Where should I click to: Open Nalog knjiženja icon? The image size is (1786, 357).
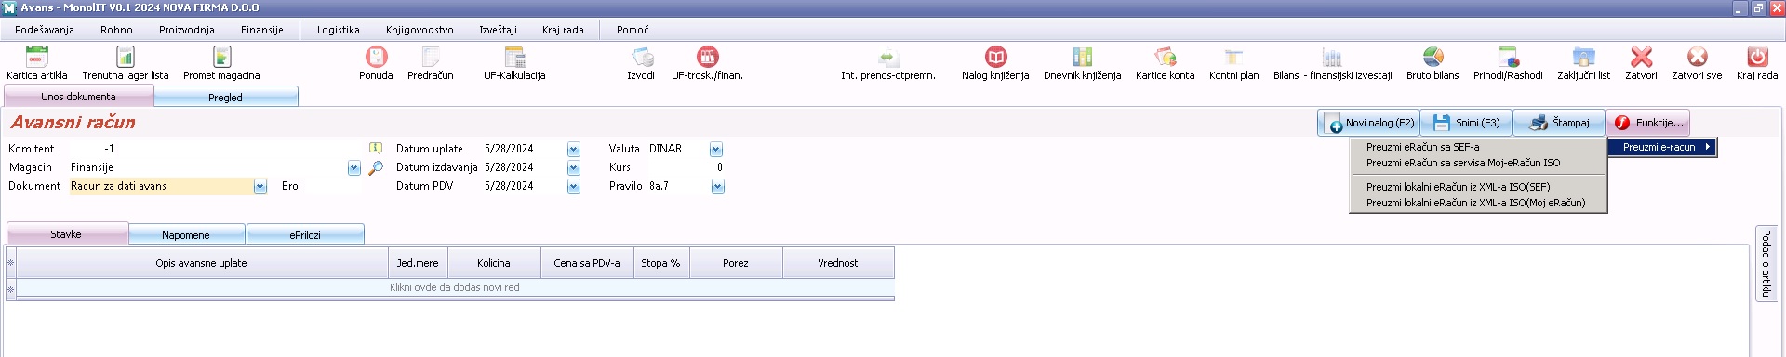(995, 58)
